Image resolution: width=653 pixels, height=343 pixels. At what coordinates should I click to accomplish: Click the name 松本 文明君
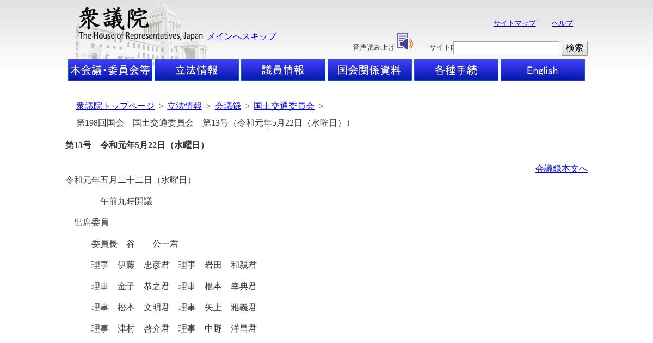point(144,308)
